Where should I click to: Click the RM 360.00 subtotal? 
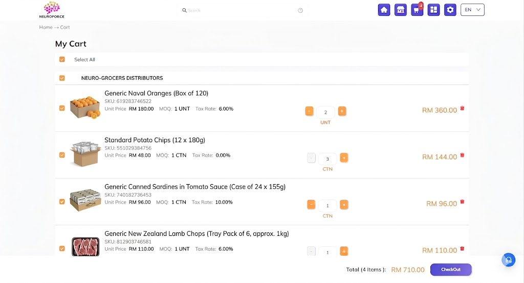pos(439,110)
